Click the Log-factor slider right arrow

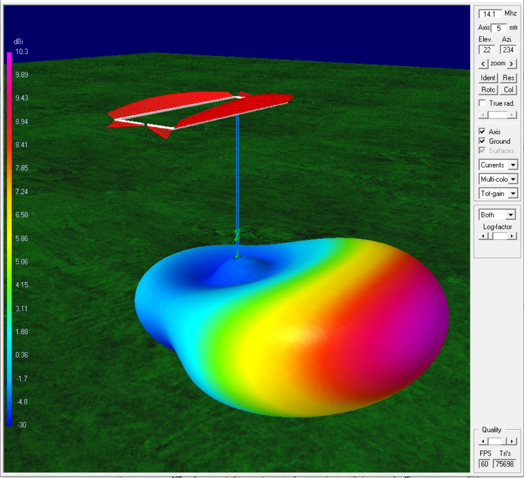click(512, 236)
